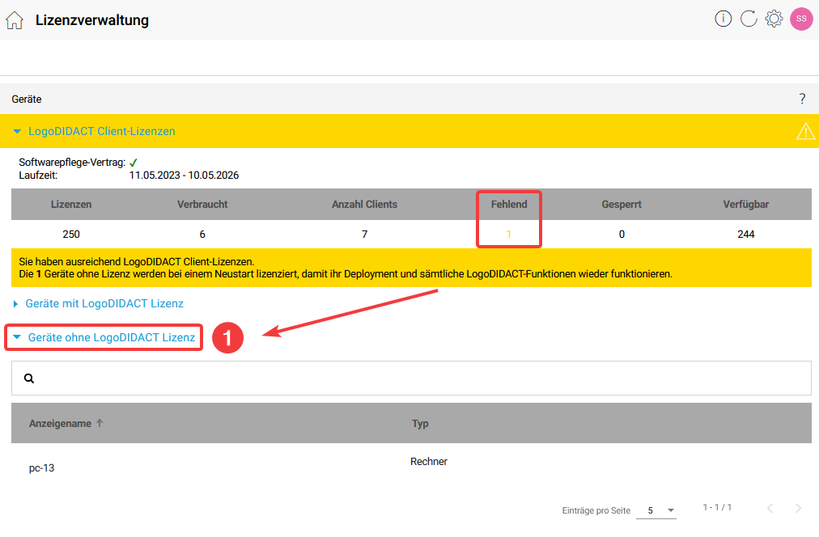Click the Rechner type cell

[429, 462]
